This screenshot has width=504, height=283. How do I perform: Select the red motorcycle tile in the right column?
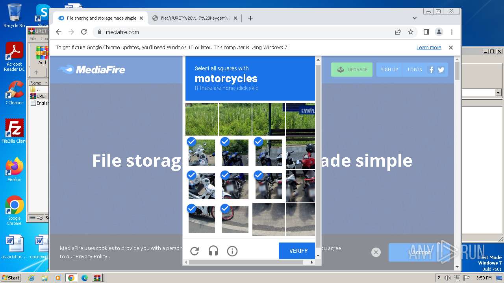(300, 153)
